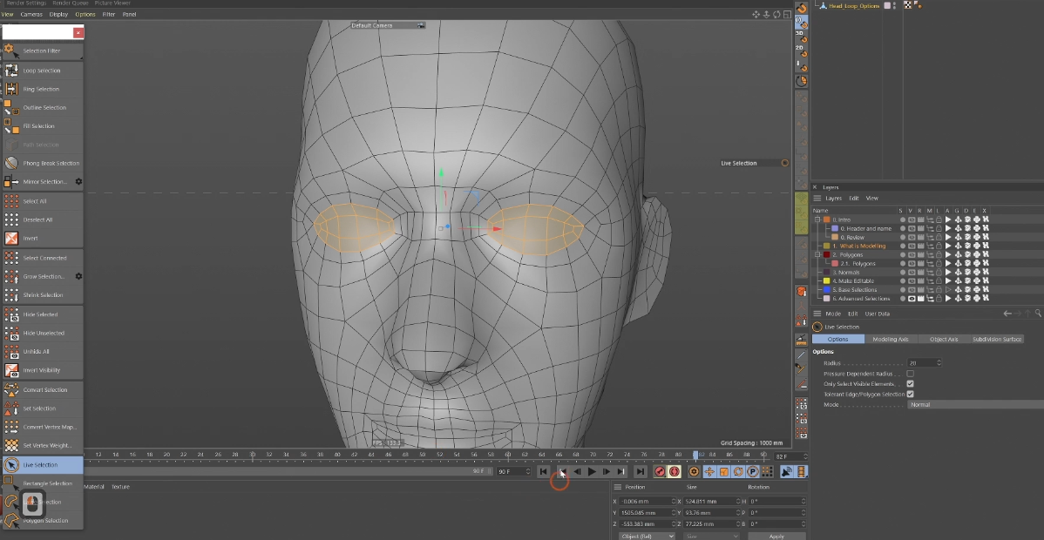Open the Layers panel hamburger menu
Viewport: 1044px width, 540px height.
click(817, 199)
